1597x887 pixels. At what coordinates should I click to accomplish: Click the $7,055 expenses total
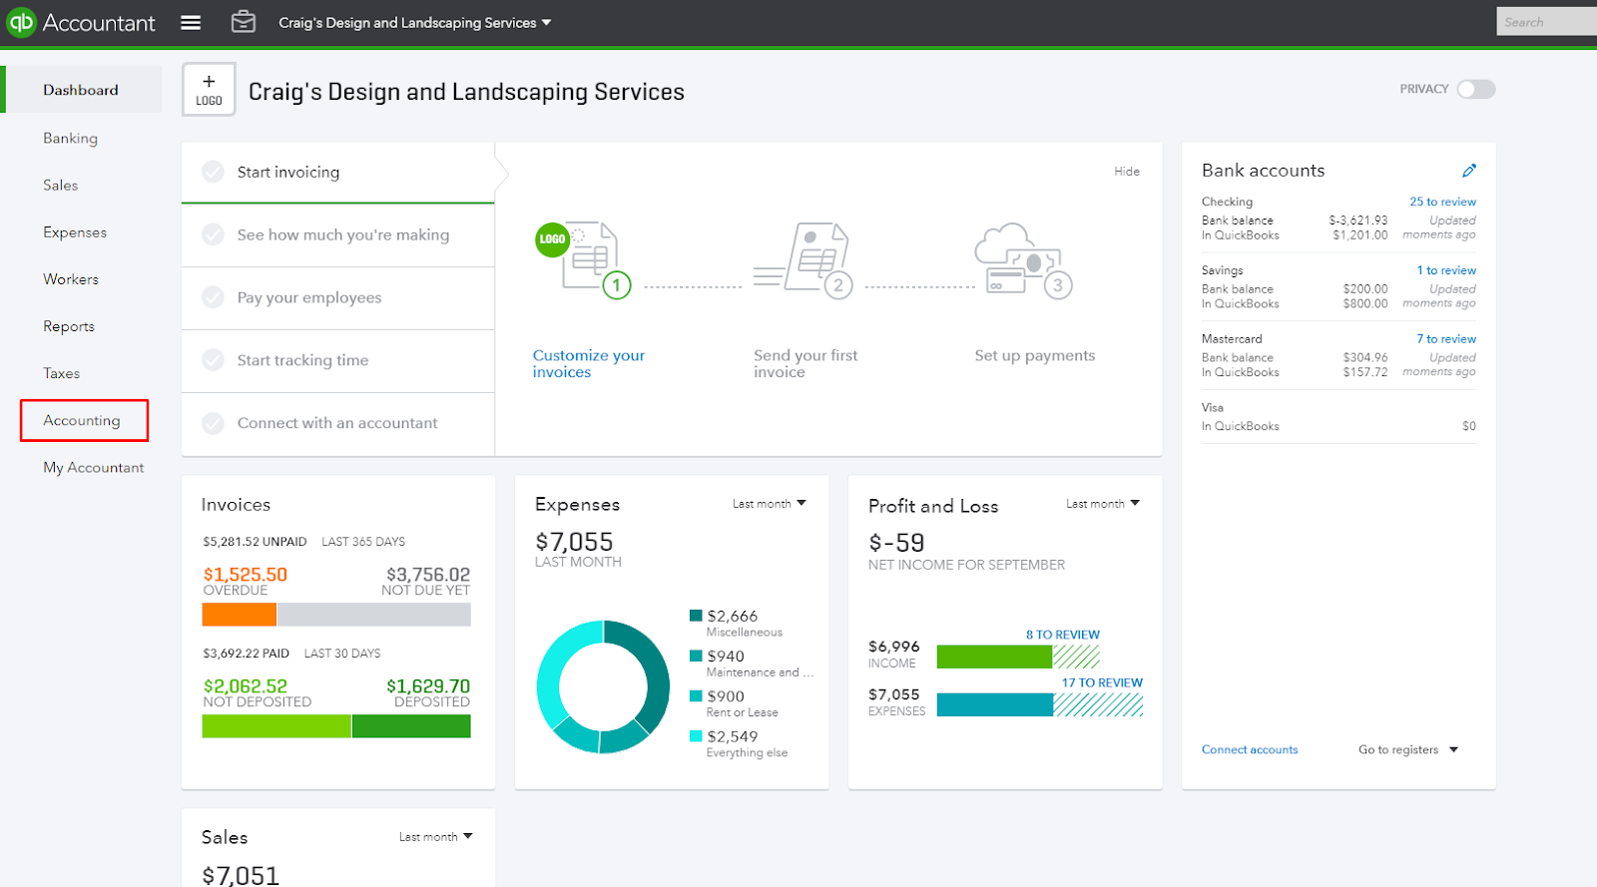574,542
